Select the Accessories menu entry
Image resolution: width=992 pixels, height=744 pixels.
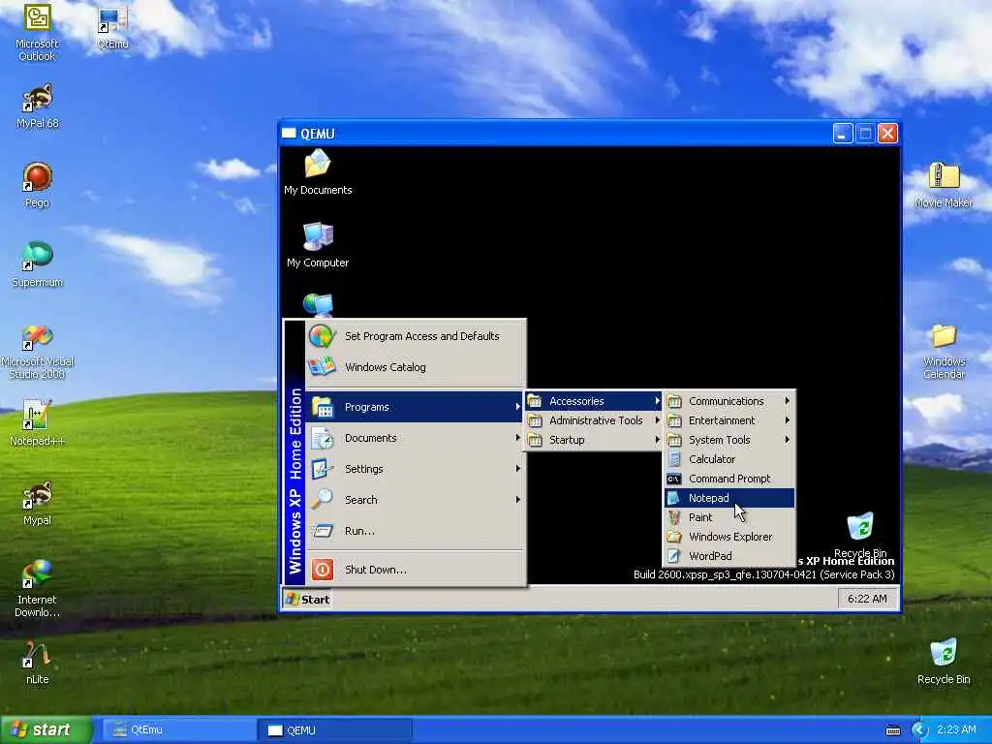593,401
